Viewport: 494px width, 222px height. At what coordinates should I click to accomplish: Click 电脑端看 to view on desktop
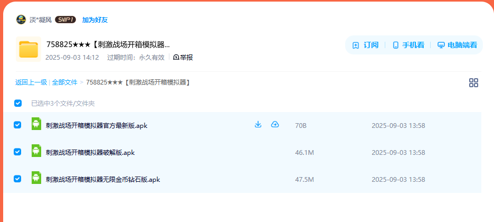tap(457, 45)
